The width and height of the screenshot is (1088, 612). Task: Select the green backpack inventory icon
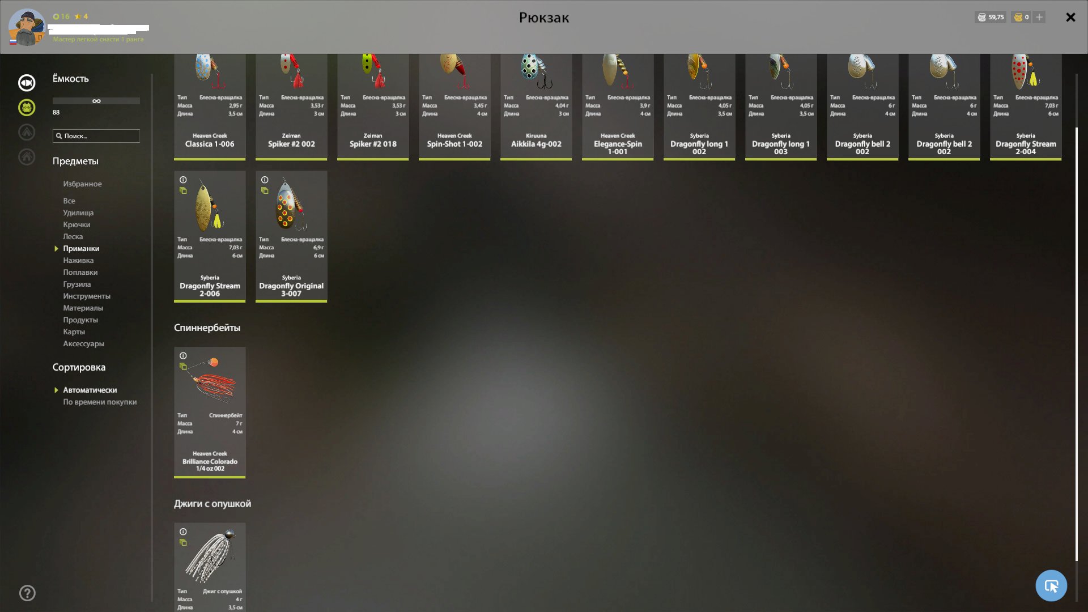pyautogui.click(x=27, y=108)
